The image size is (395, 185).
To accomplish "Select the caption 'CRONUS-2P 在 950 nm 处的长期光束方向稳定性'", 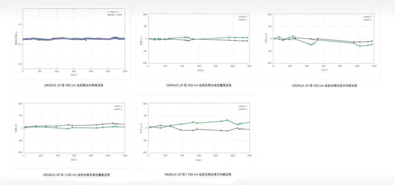I will tap(324, 86).
